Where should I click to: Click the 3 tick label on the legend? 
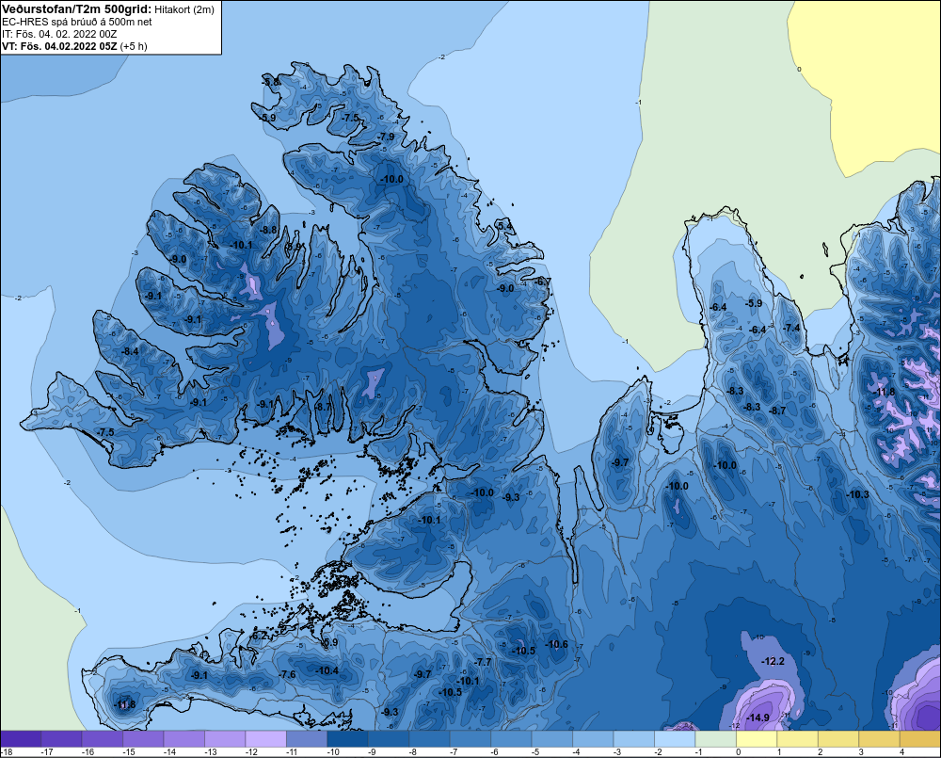pos(861,752)
